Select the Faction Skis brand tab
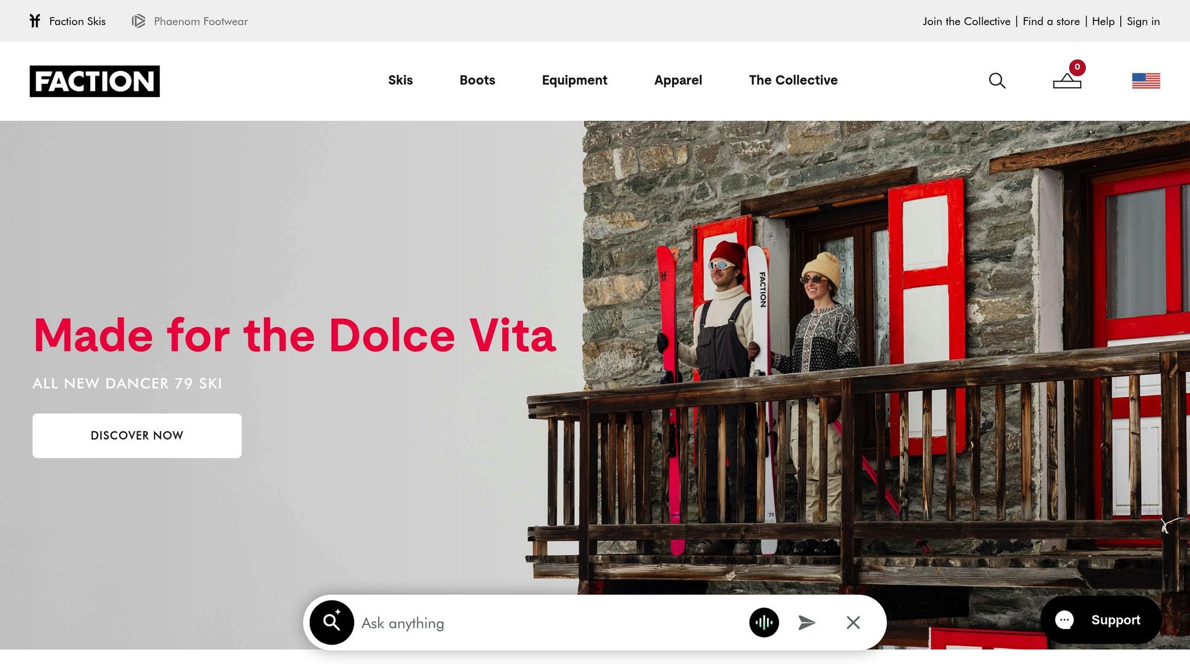Image resolution: width=1190 pixels, height=669 pixels. tap(67, 21)
